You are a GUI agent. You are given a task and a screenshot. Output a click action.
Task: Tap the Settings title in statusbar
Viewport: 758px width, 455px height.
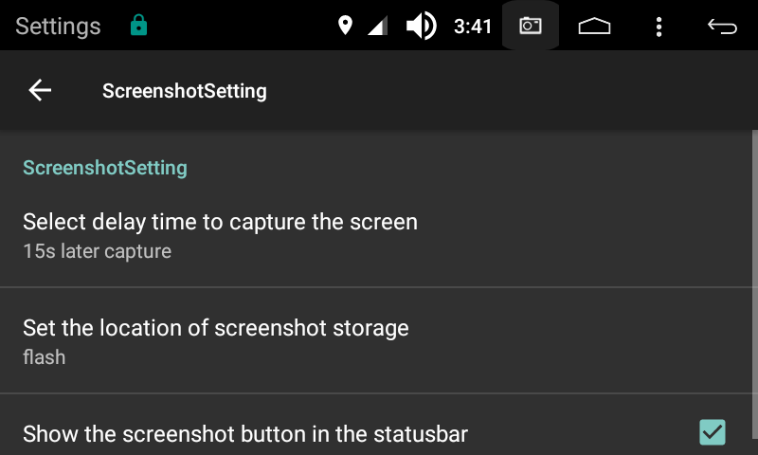(x=58, y=27)
